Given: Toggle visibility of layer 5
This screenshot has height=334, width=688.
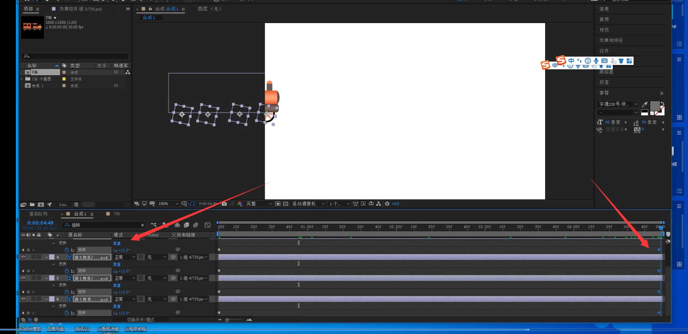Looking at the screenshot, I should (x=23, y=278).
